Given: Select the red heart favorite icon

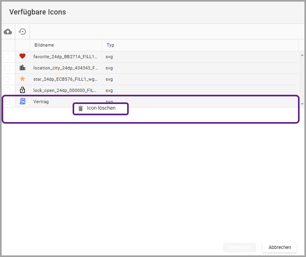Looking at the screenshot, I should 22,57.
